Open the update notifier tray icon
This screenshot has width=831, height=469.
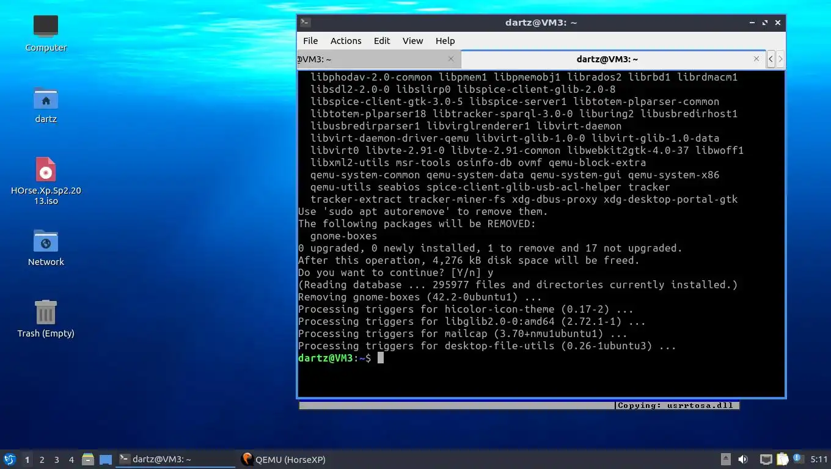pos(797,459)
